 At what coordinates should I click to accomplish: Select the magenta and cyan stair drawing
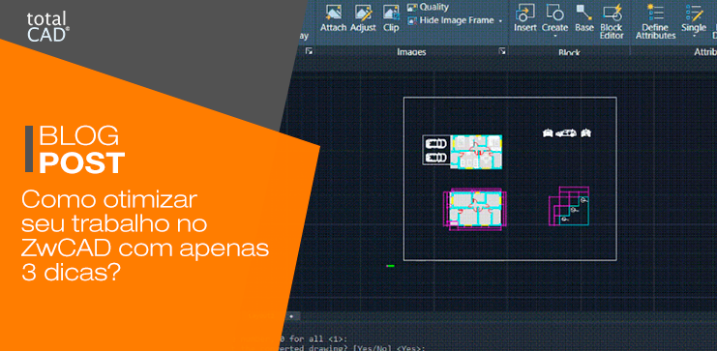568,206
